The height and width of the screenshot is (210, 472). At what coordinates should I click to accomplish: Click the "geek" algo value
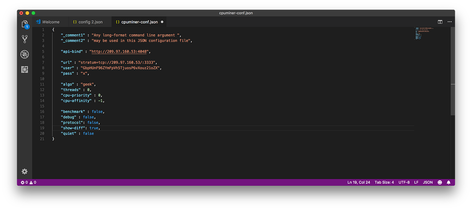[x=88, y=84]
